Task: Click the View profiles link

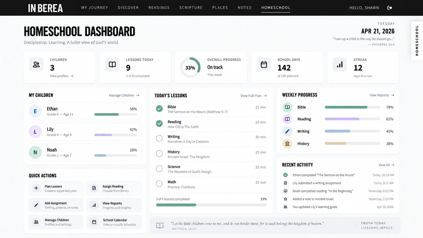Action: [x=62, y=76]
